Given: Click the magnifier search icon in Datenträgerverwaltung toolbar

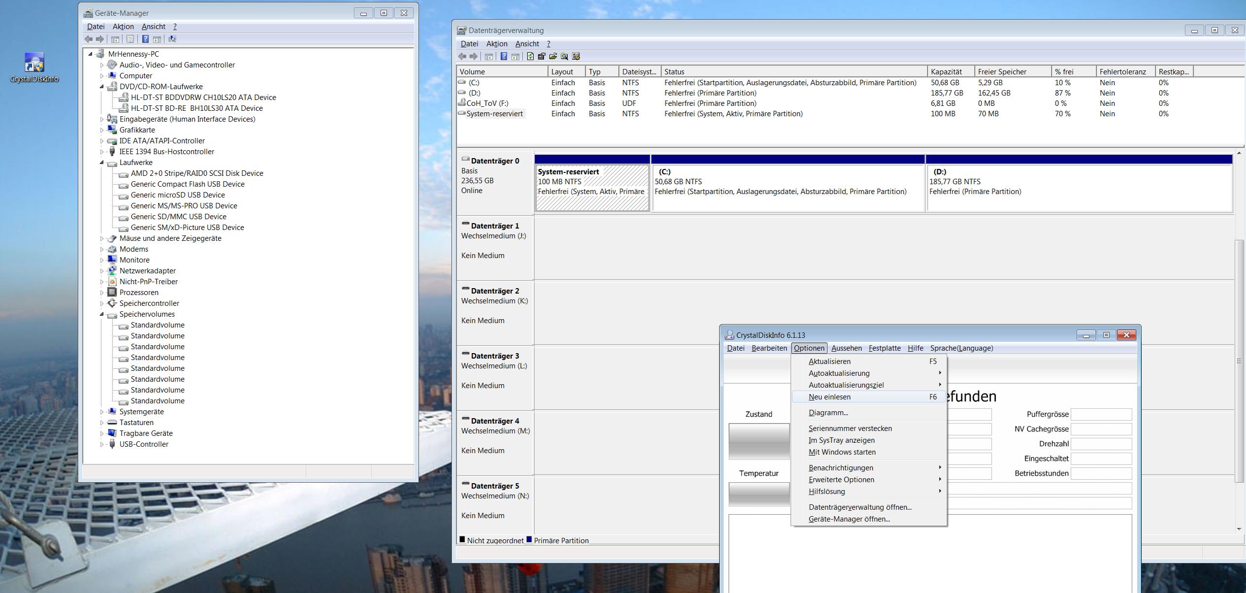Looking at the screenshot, I should [x=564, y=57].
